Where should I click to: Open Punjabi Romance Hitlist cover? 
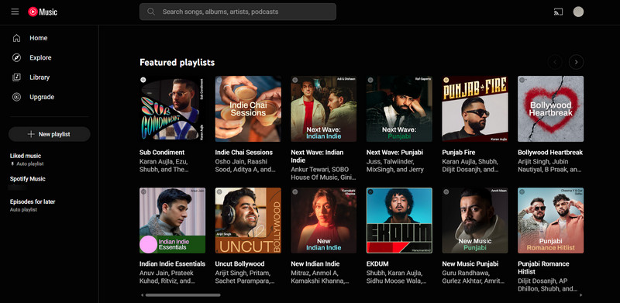click(551, 220)
